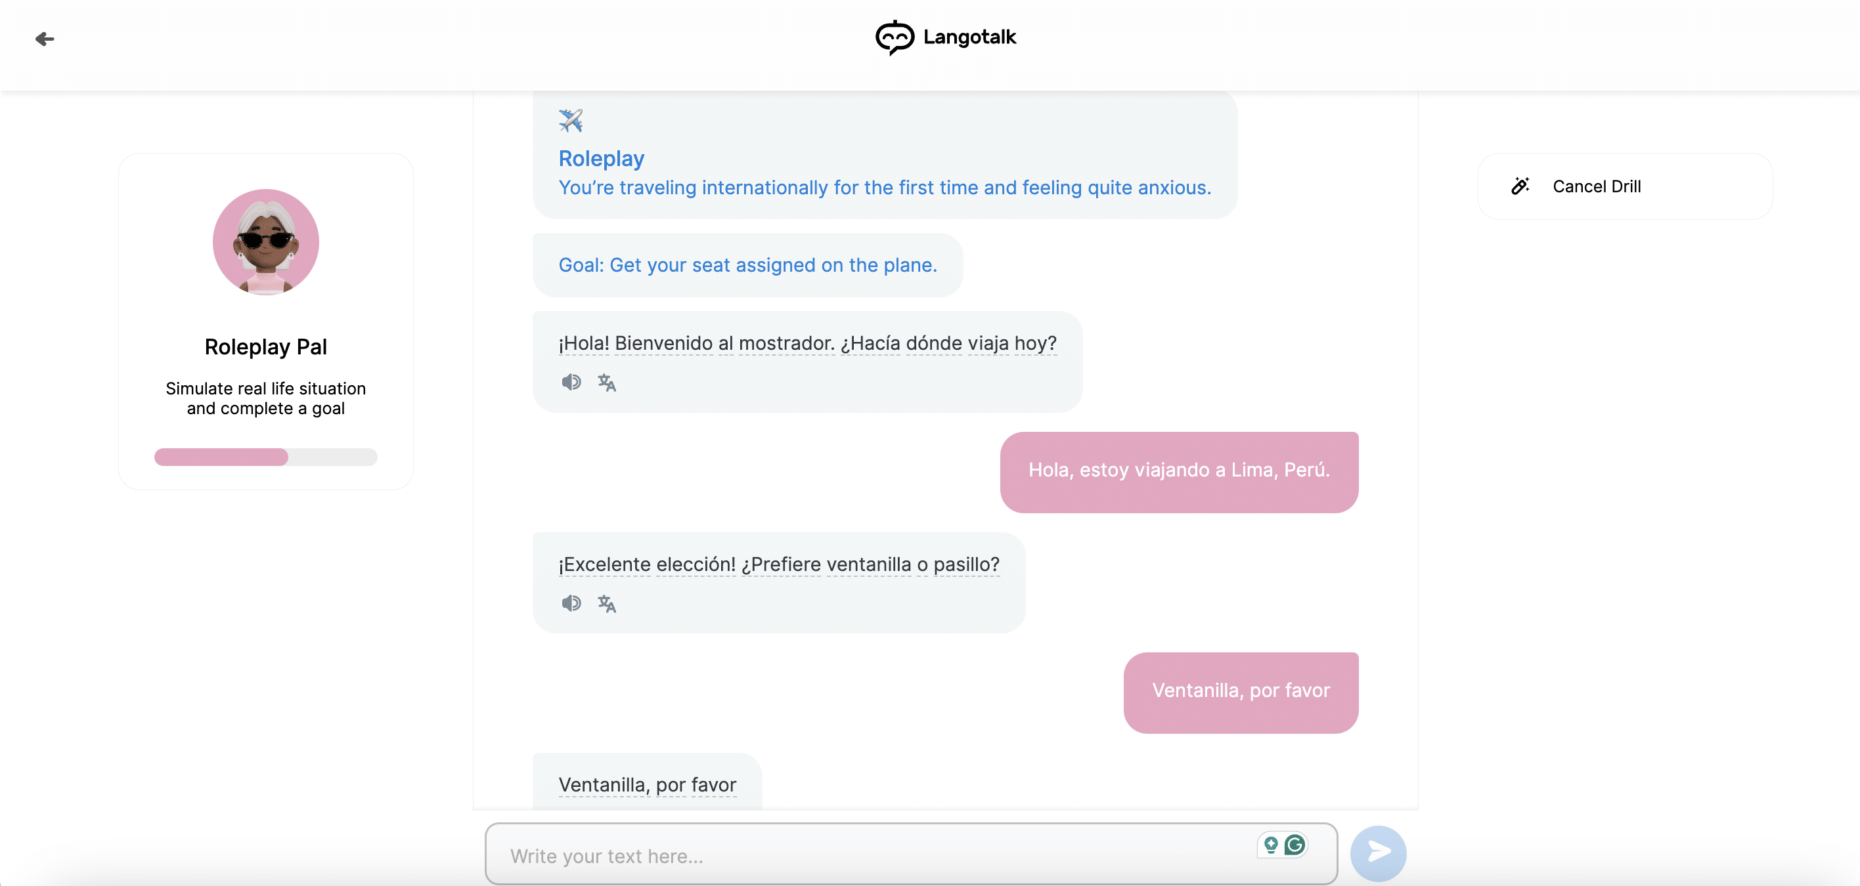
Task: Translate the '¿Prefiere ventanilla o pasillo?' message
Action: tap(606, 604)
